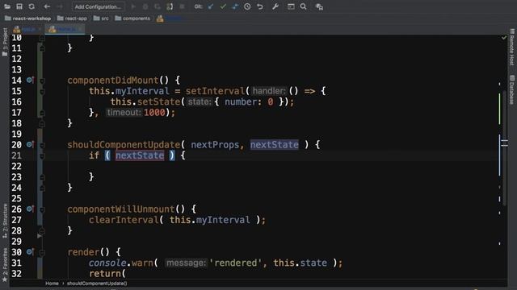Collapse componentWillUnmount fold at line 26
Image resolution: width=517 pixels, height=290 pixels.
coord(42,209)
